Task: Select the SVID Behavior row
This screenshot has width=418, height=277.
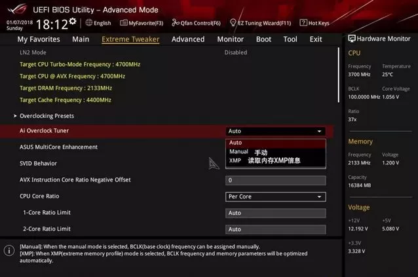Action: (38, 163)
